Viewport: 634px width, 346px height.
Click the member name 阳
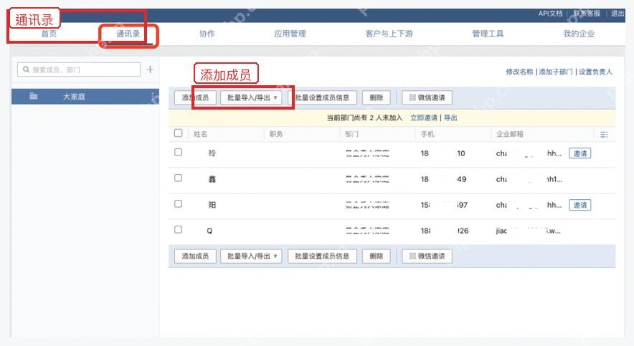(212, 205)
